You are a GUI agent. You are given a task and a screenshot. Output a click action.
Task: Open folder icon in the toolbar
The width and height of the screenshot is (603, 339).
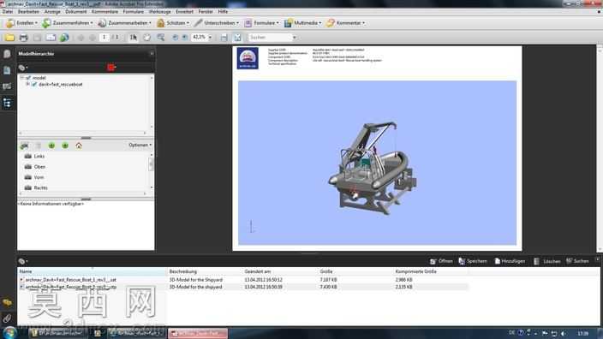[9, 38]
